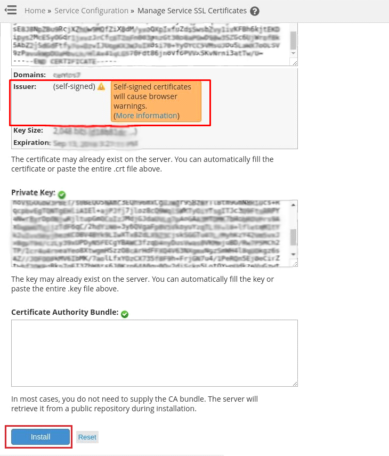The width and height of the screenshot is (389, 456).
Task: Click the certificate box scrollbar thumb
Action: (x=293, y=40)
